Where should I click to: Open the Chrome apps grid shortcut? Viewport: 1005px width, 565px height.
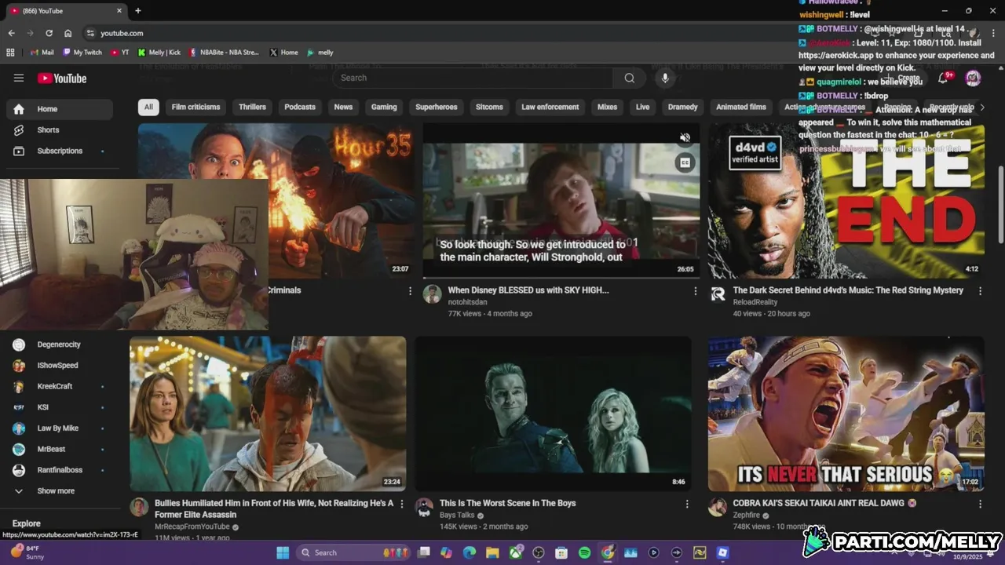(x=10, y=53)
